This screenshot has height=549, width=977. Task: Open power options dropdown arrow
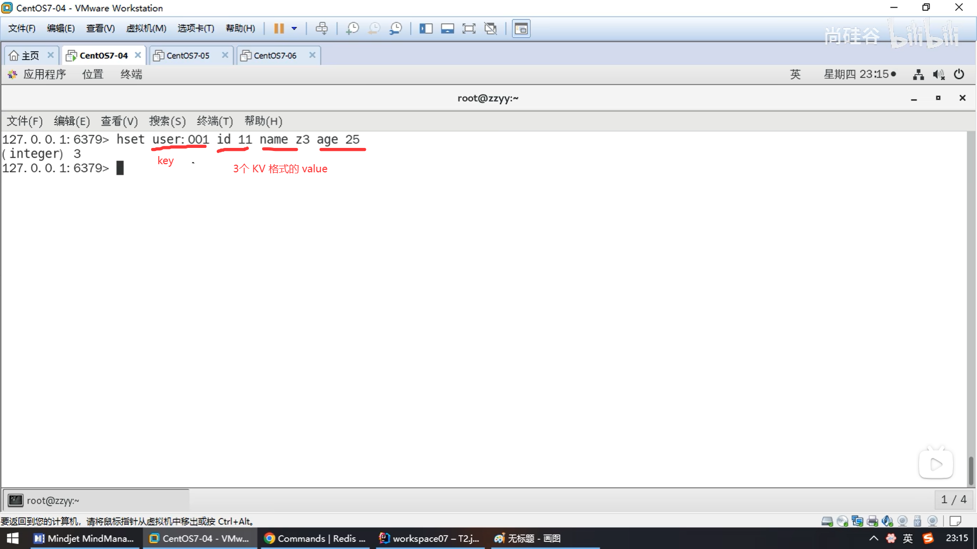294,28
